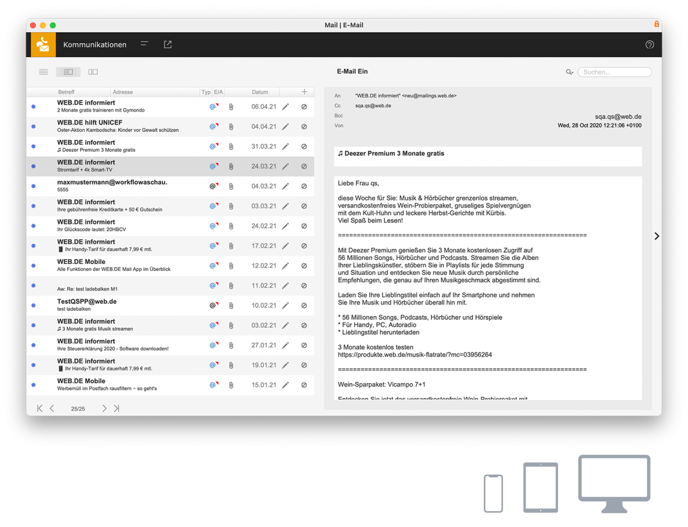Open attachment of the 19.01.21 Handy-Tarif email
This screenshot has width=688, height=527.
(231, 365)
